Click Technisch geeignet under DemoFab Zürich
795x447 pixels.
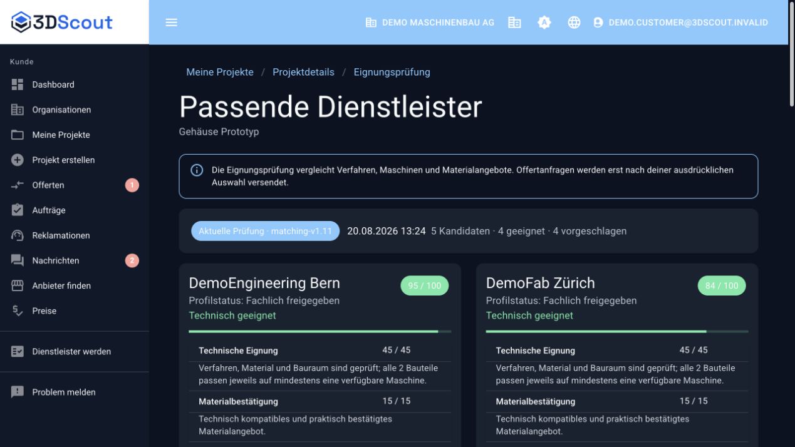tap(529, 316)
